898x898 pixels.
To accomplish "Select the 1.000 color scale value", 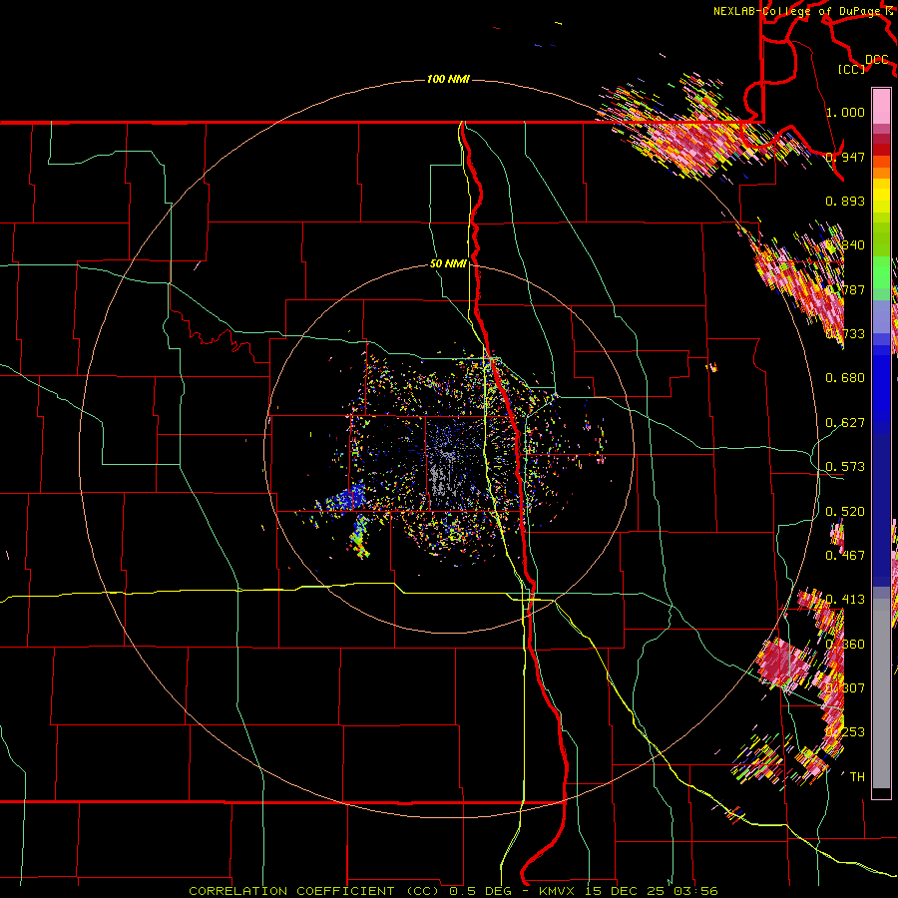I will [x=845, y=112].
